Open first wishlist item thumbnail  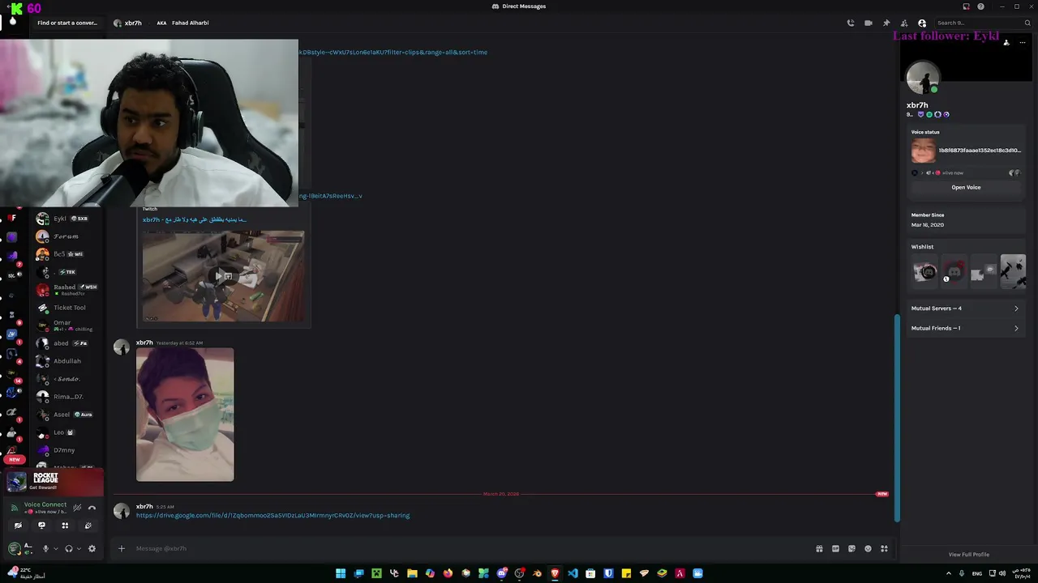924,272
